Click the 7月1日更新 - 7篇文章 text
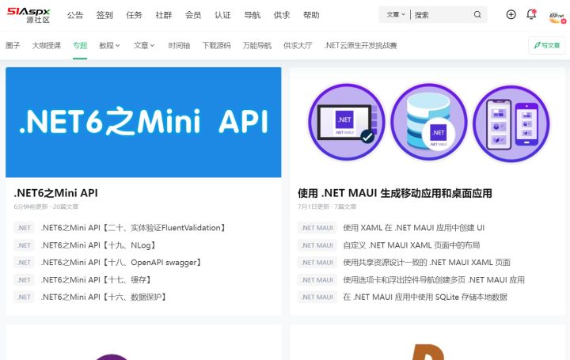The width and height of the screenshot is (570, 360). click(x=327, y=207)
